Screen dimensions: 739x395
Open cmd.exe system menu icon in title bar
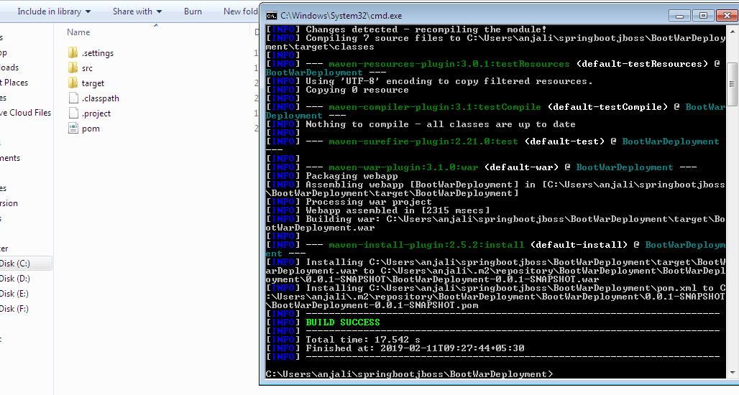[x=272, y=16]
